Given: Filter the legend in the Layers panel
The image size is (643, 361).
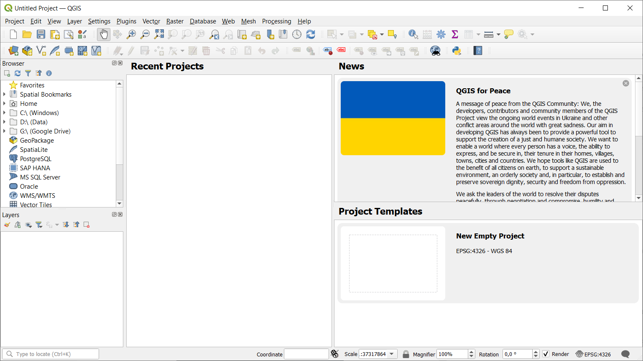Looking at the screenshot, I should click(39, 225).
